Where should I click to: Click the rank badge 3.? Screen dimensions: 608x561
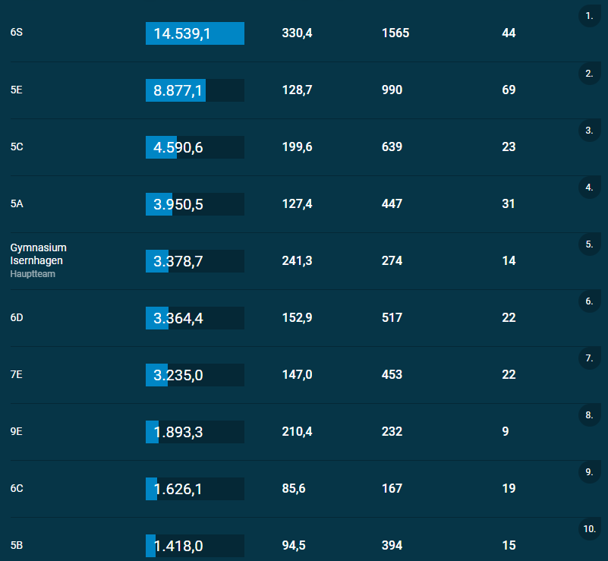click(x=590, y=131)
